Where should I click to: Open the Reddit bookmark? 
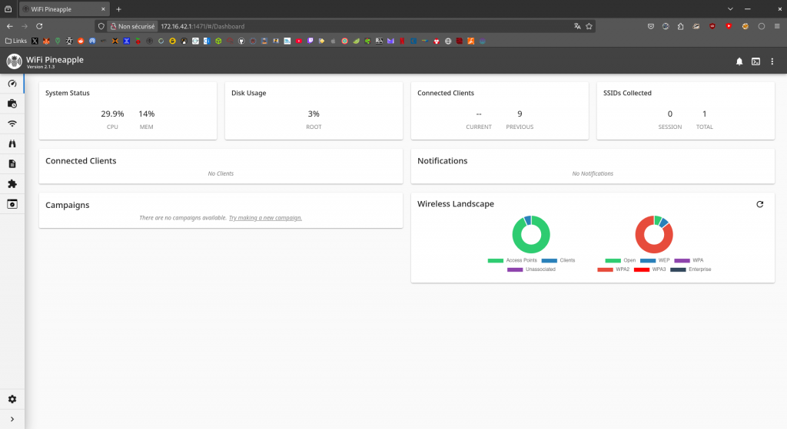81,41
